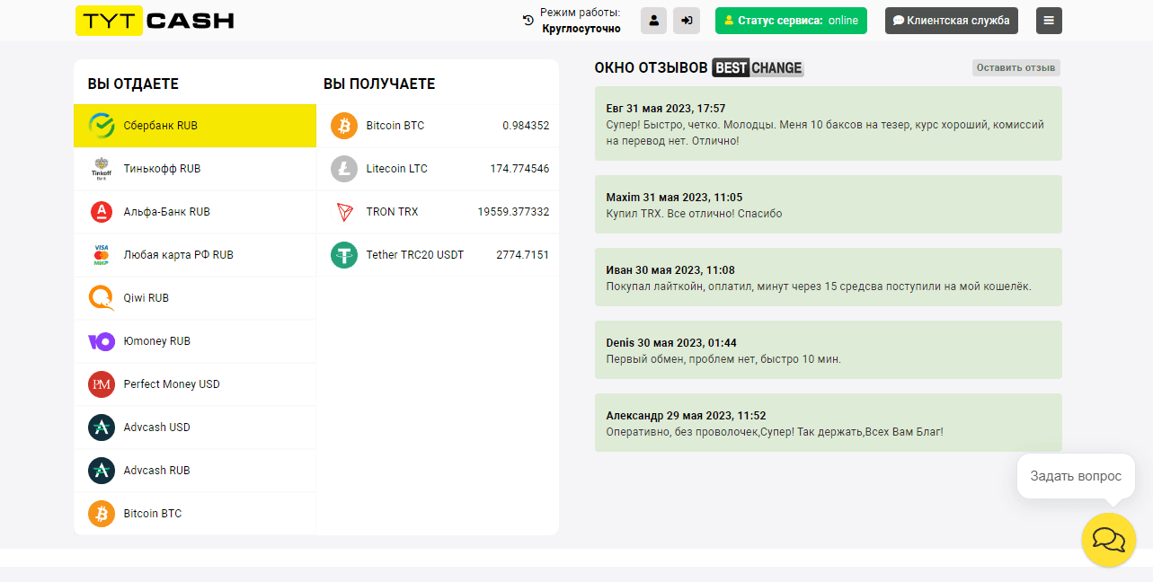Select Любая карта РФ RUB

(178, 255)
